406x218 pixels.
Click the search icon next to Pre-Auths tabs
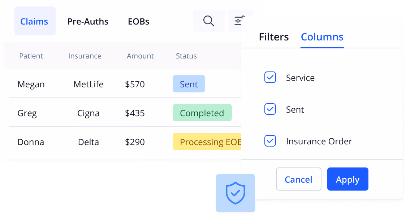pos(209,21)
